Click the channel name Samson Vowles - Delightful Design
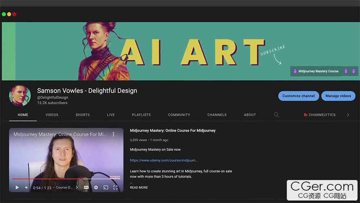The height and width of the screenshot is (203, 360). (87, 91)
